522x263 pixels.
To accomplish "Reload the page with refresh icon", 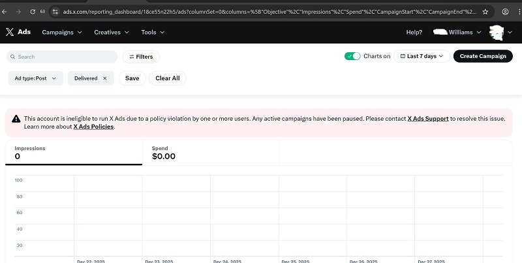I will pos(33,12).
